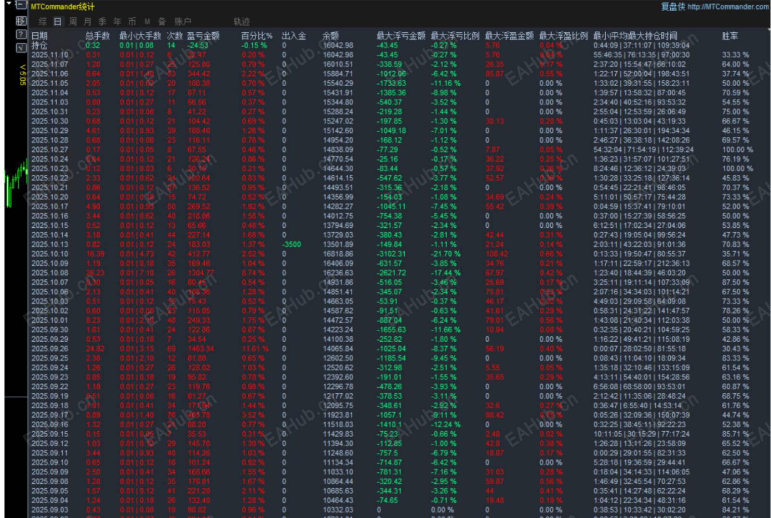Click the 11.61 % percentage value

[x=255, y=349]
